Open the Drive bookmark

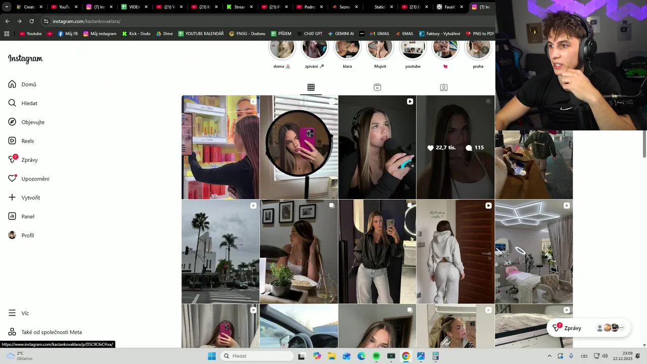164,34
